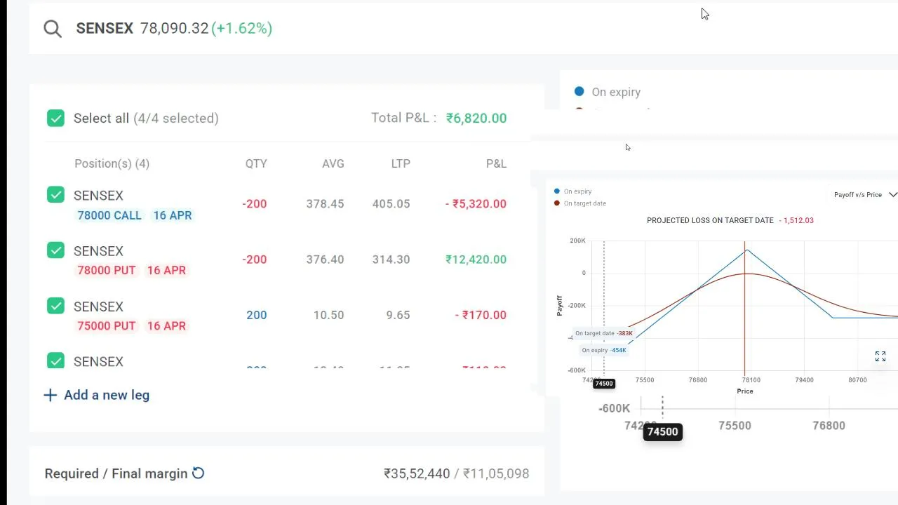Refresh the required margin calculation
898x505 pixels.
pyautogui.click(x=199, y=473)
